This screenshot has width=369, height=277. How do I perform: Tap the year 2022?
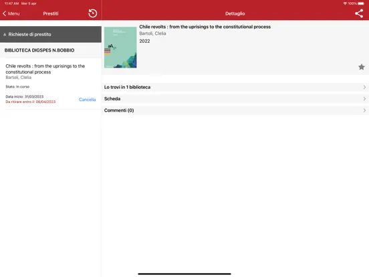(x=144, y=41)
